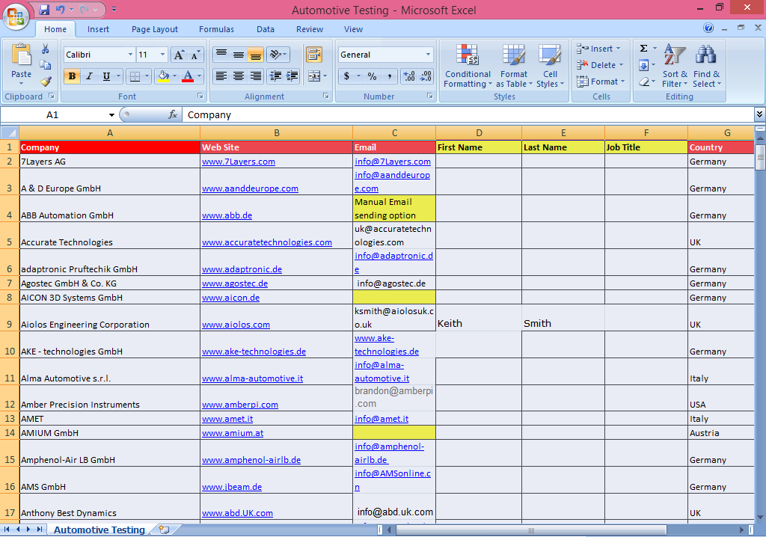Click the horizontal scrollbar thumb
This screenshot has width=766, height=537.
coord(531,530)
